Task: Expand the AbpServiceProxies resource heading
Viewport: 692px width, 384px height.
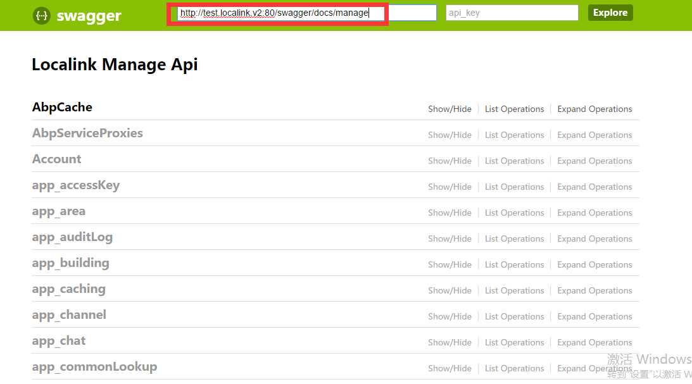Action: 87,133
